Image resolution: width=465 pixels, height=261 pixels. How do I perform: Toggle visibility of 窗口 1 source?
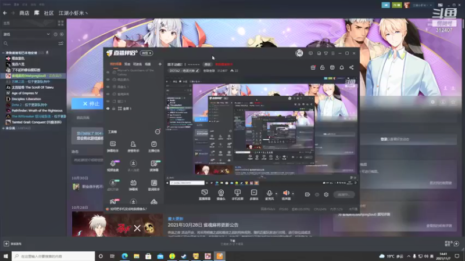point(108,101)
